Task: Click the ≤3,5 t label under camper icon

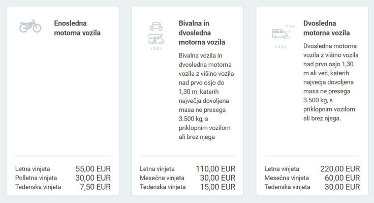Action: pyautogui.click(x=156, y=48)
